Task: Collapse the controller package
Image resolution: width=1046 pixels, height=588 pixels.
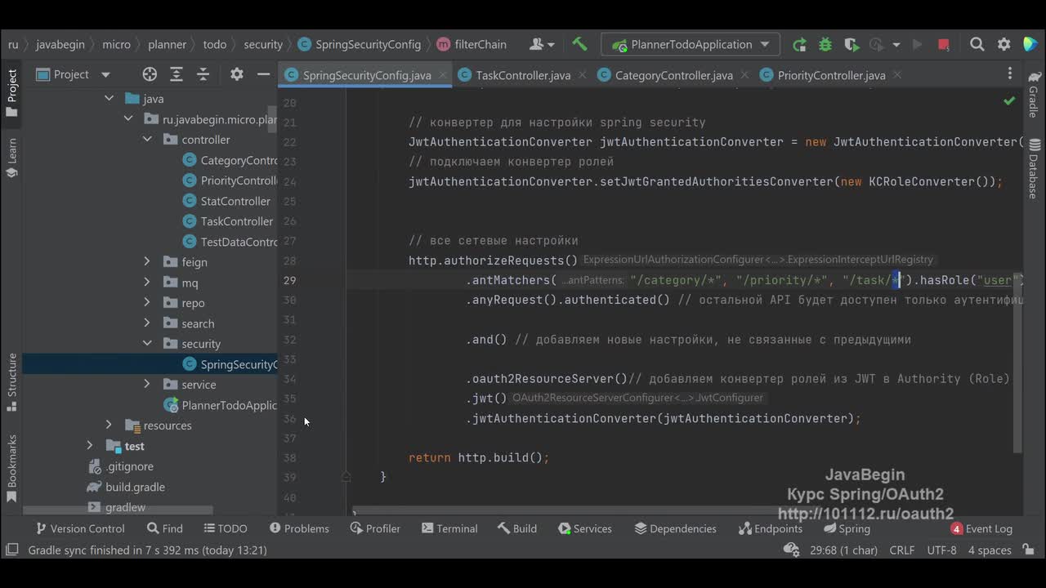Action: (x=147, y=140)
